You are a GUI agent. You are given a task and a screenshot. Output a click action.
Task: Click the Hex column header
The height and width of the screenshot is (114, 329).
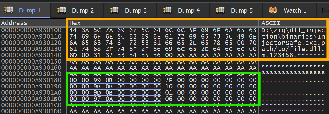pyautogui.click(x=163, y=23)
